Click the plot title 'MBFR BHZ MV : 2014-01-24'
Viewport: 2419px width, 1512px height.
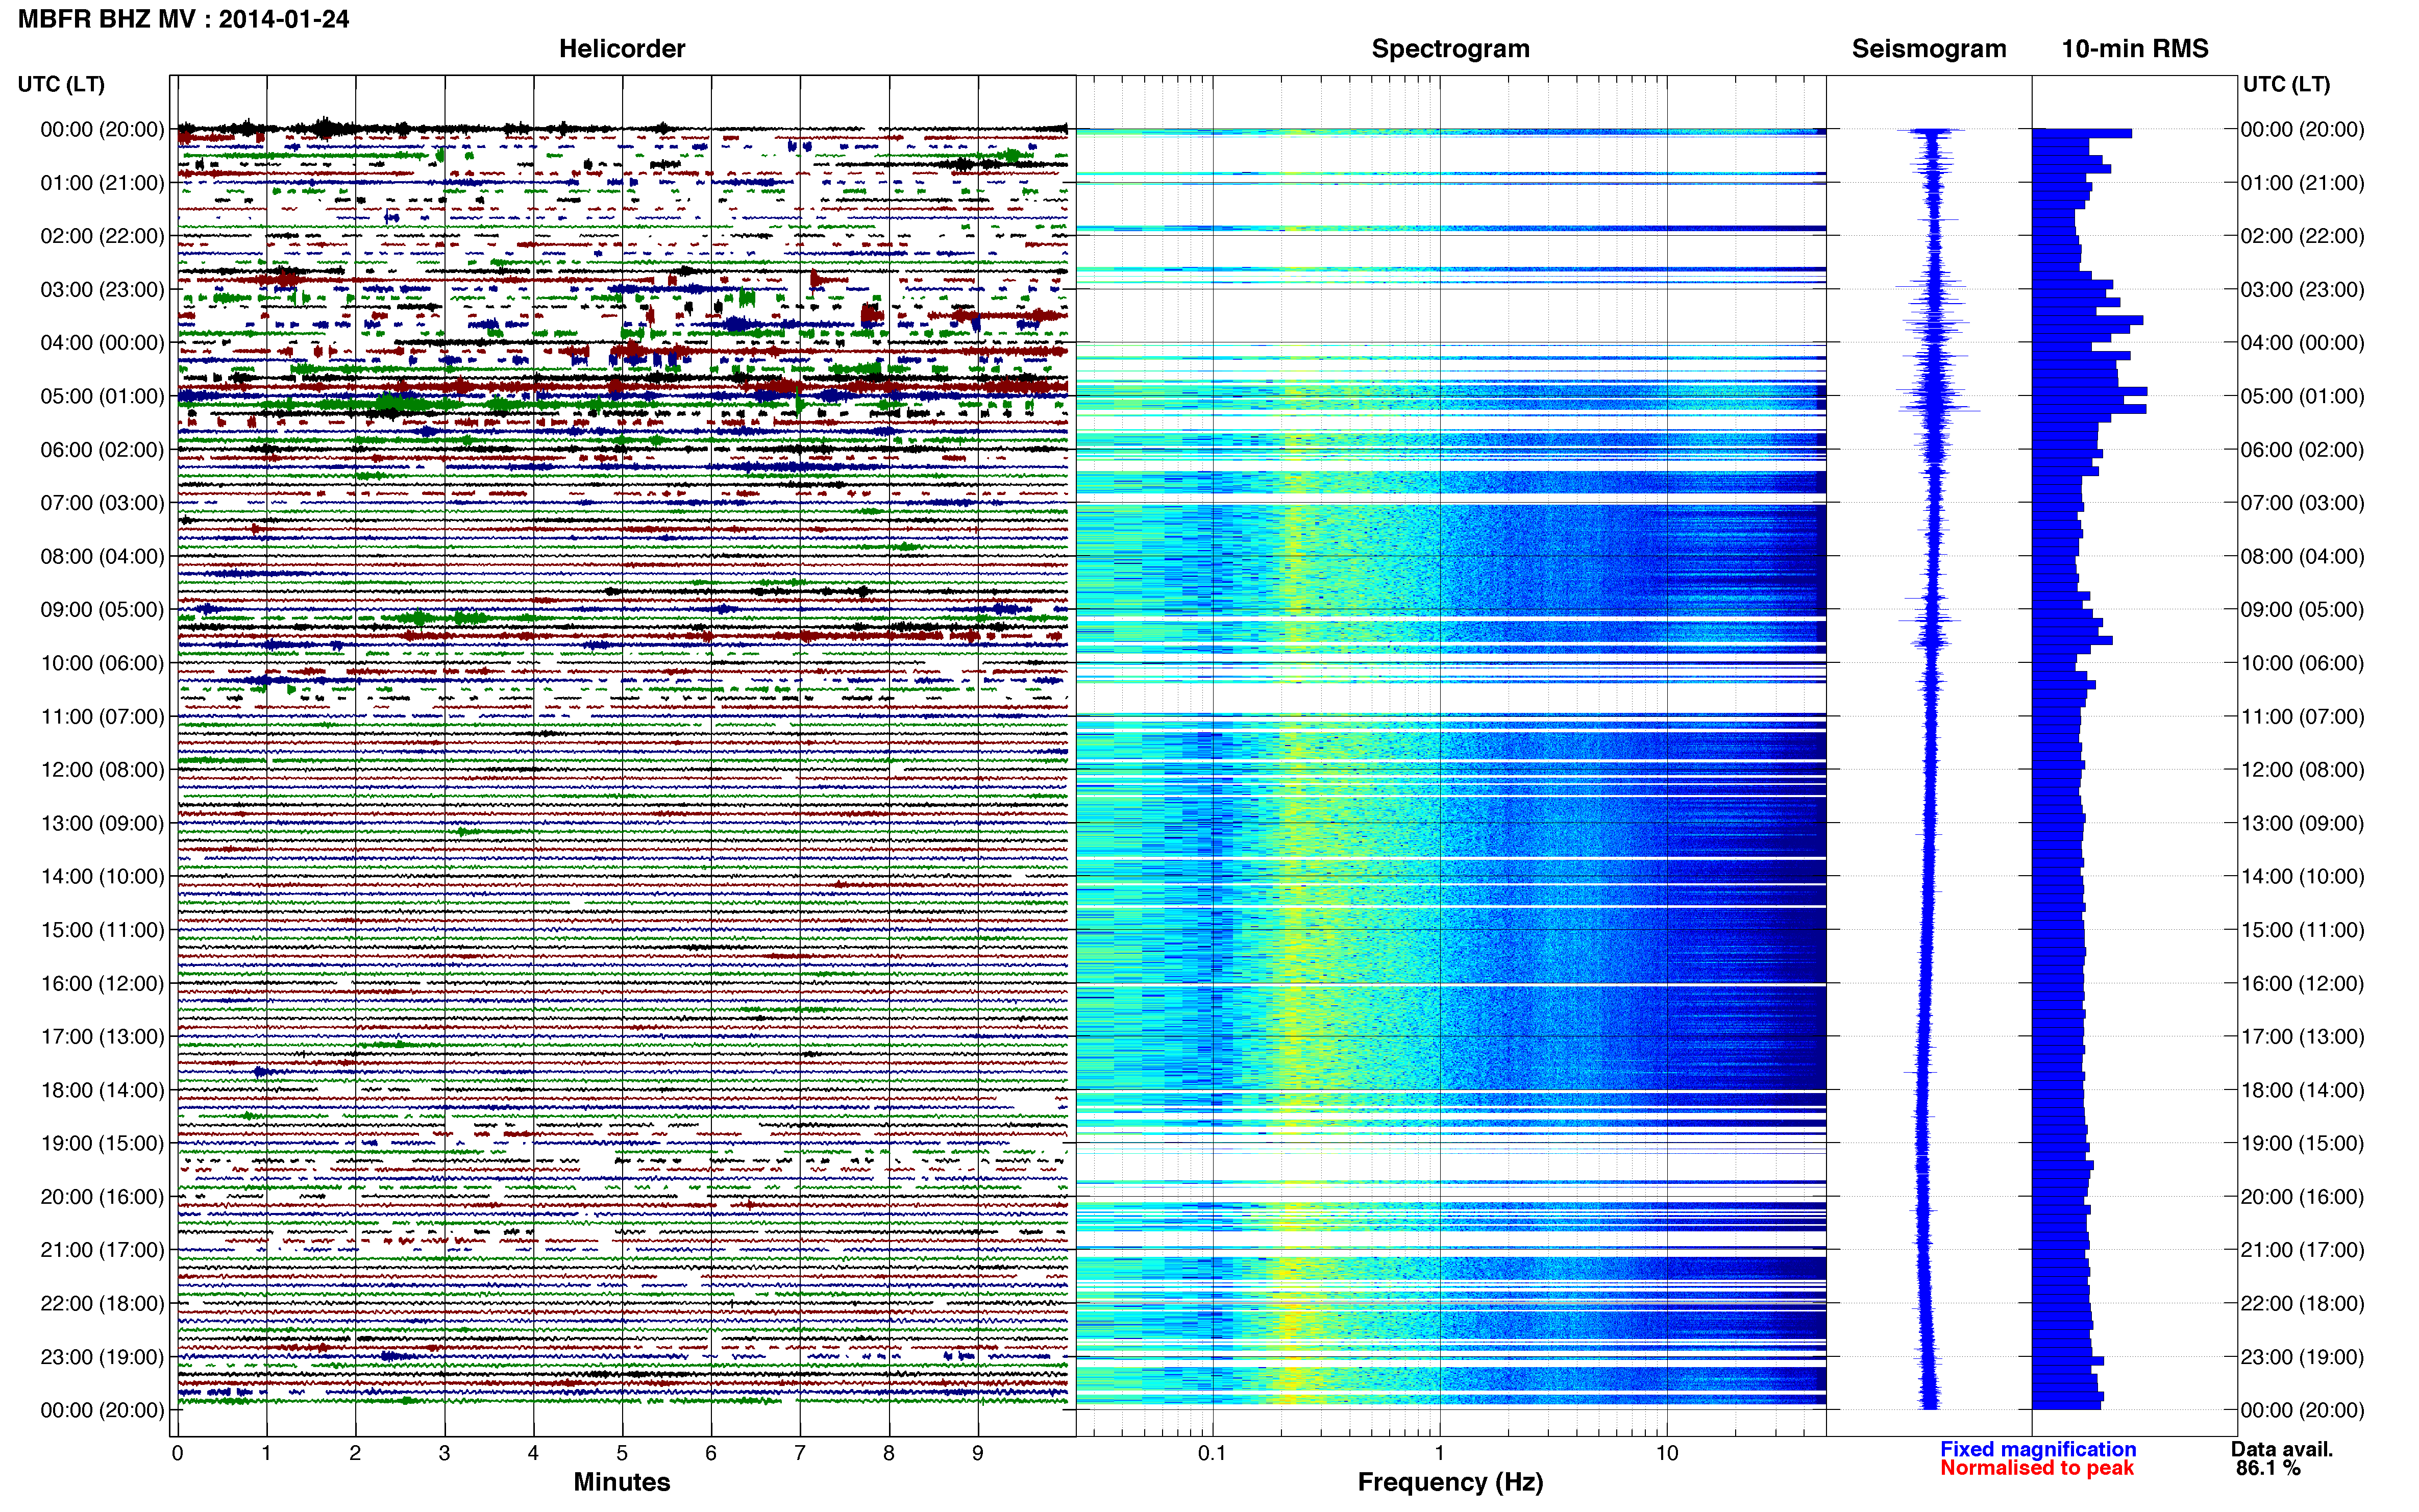pos(184,19)
